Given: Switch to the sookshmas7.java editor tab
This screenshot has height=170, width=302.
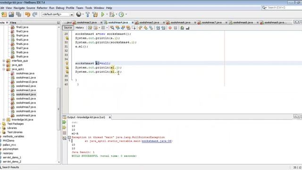Looking at the screenshot, I should [x=212, y=23].
